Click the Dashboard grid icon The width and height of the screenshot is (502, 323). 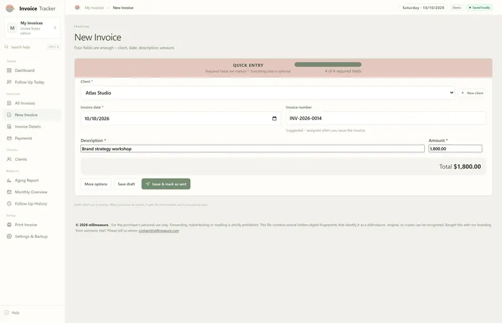9,70
